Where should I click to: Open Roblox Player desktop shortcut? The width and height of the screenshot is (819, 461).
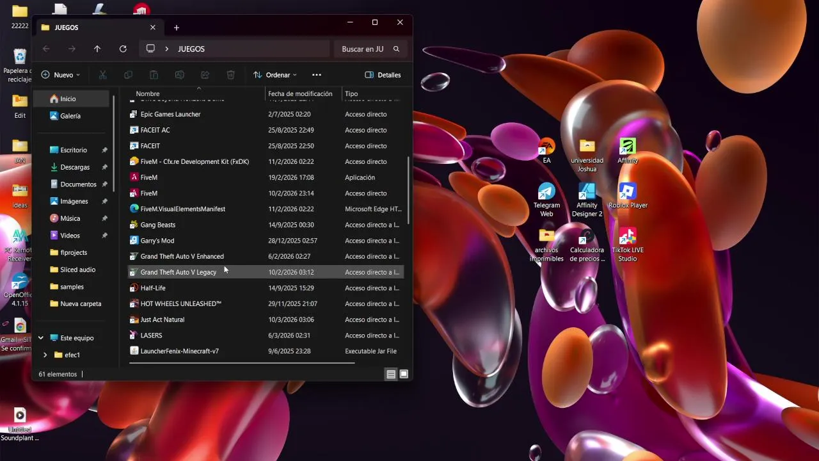coord(628,196)
